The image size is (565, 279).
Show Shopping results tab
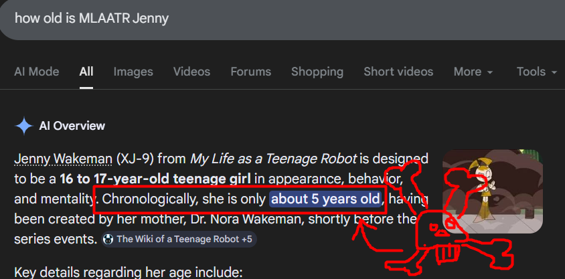317,72
